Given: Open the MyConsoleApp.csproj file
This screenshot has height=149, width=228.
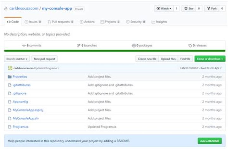Looking at the screenshot, I should pos(28,110).
